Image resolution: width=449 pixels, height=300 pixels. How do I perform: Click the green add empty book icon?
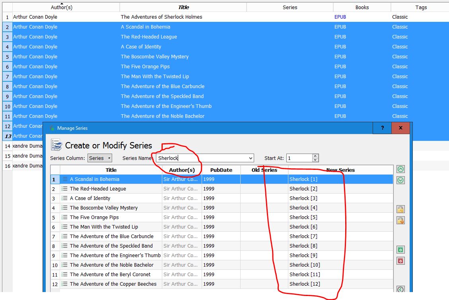(x=400, y=250)
